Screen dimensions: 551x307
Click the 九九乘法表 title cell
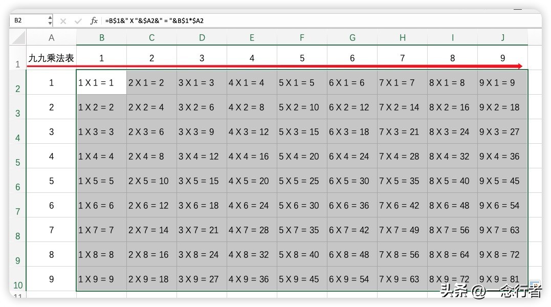(x=51, y=58)
